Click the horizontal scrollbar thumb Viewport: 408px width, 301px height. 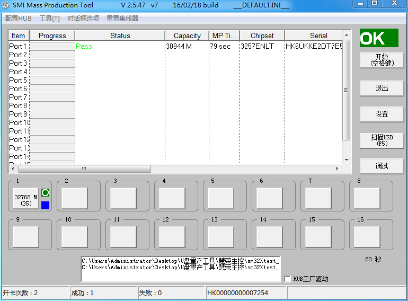(84, 169)
